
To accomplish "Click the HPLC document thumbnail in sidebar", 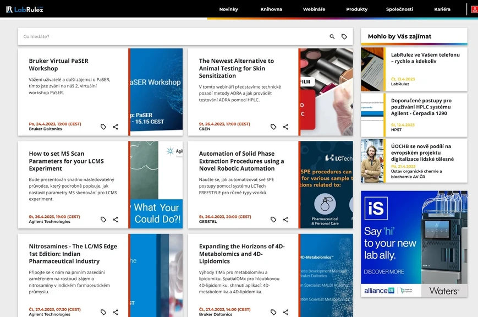I will pyautogui.click(x=372, y=115).
